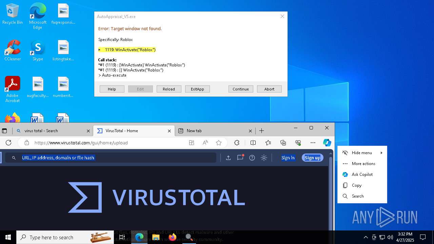Select the Skype desktop shortcut
This screenshot has height=244, width=434.
point(38,51)
